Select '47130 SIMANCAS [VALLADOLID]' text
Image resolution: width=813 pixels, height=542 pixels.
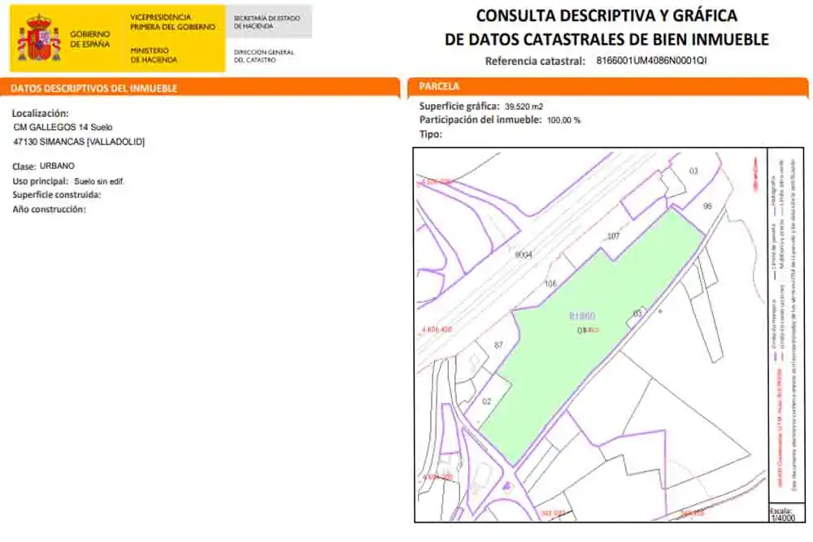tap(79, 141)
